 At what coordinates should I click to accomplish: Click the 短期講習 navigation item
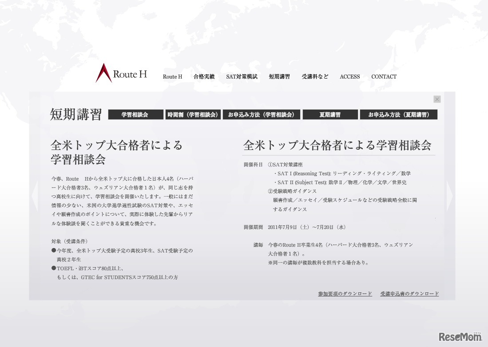point(279,76)
